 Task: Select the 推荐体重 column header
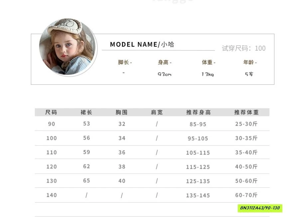tap(246, 112)
